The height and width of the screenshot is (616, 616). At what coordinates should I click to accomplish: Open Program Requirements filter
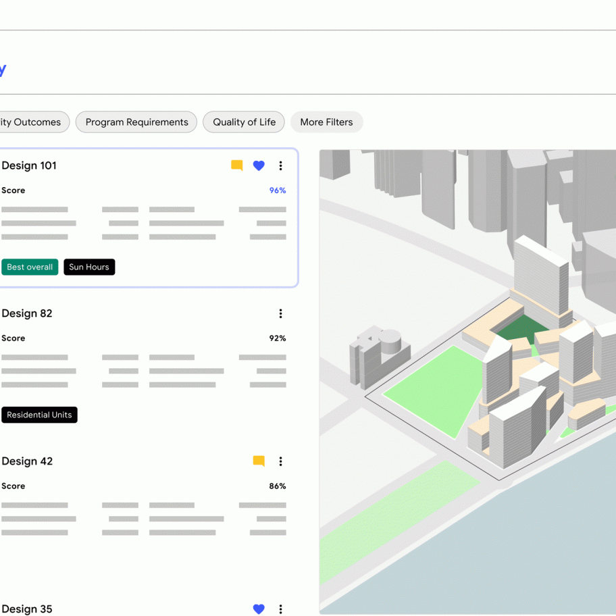pos(136,122)
